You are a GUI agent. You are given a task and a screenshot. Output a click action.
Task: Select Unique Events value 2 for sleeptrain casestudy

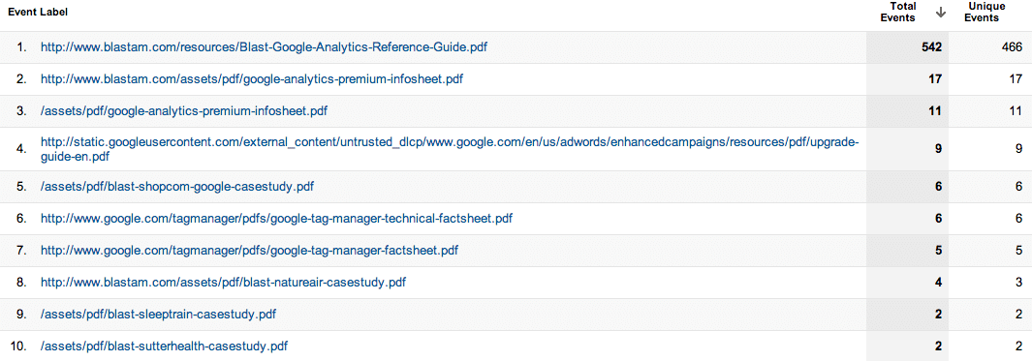[x=1018, y=315]
